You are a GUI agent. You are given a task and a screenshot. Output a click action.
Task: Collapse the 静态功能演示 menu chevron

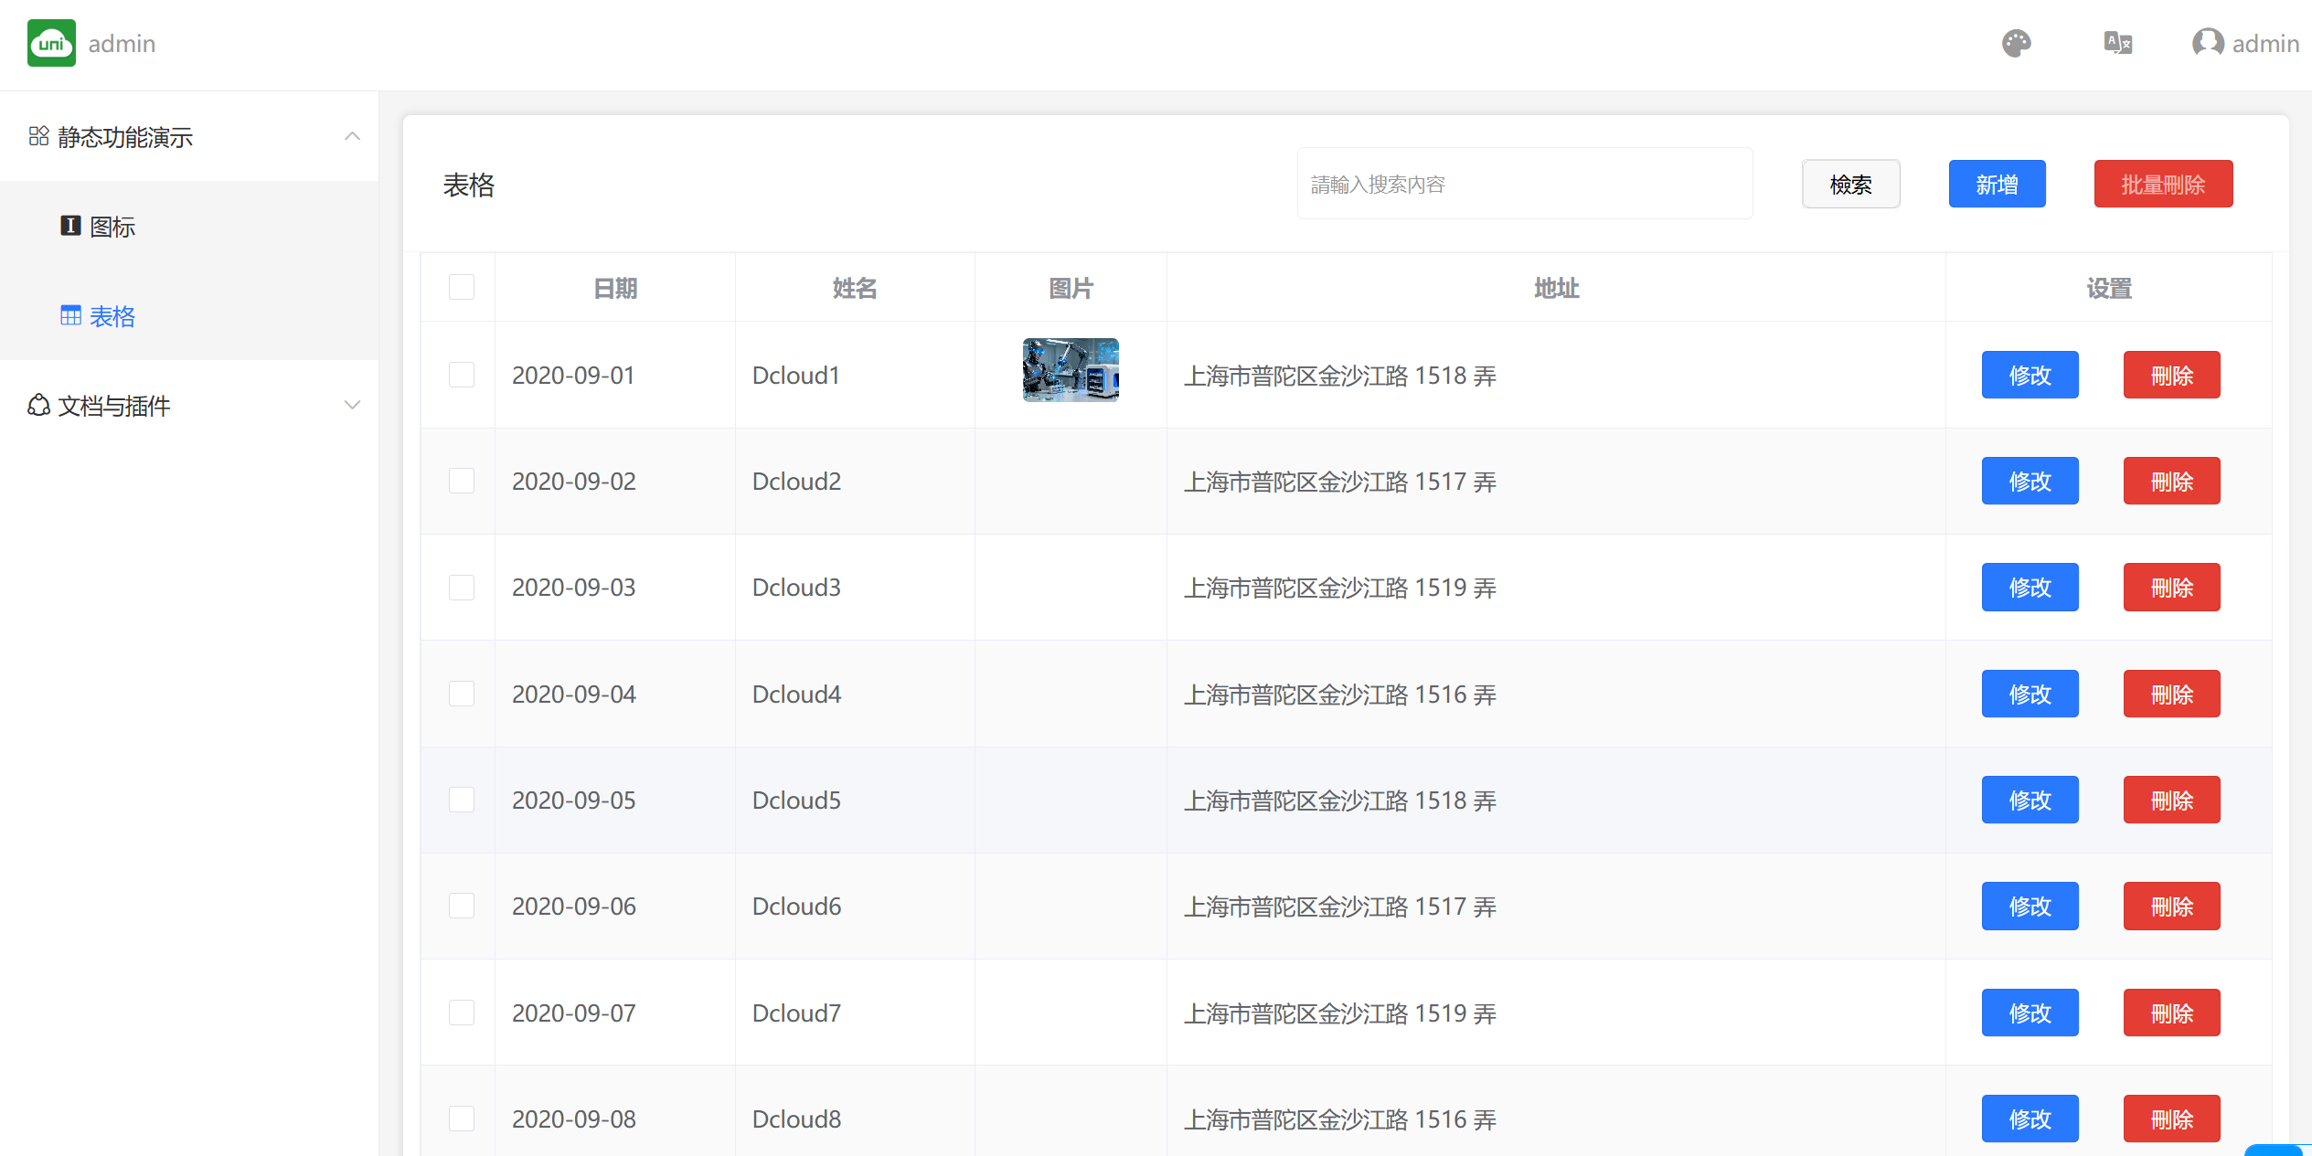tap(352, 136)
